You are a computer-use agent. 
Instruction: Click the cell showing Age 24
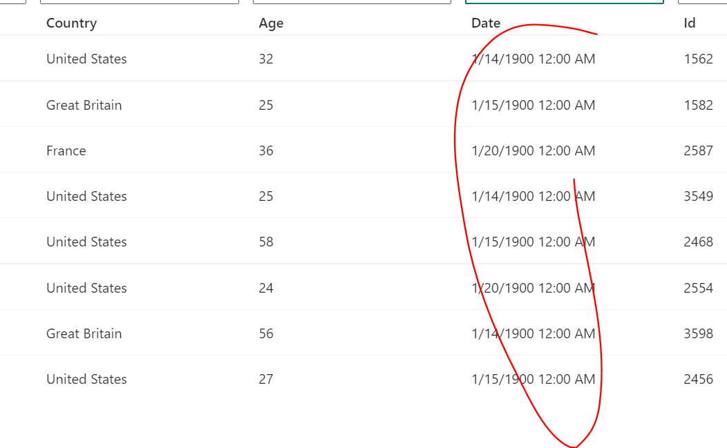[x=266, y=287]
